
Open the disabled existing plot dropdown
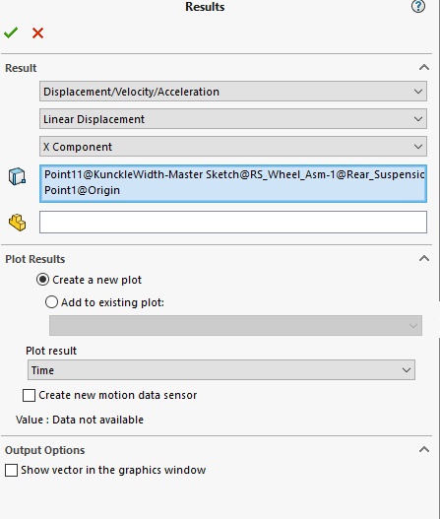pyautogui.click(x=235, y=325)
